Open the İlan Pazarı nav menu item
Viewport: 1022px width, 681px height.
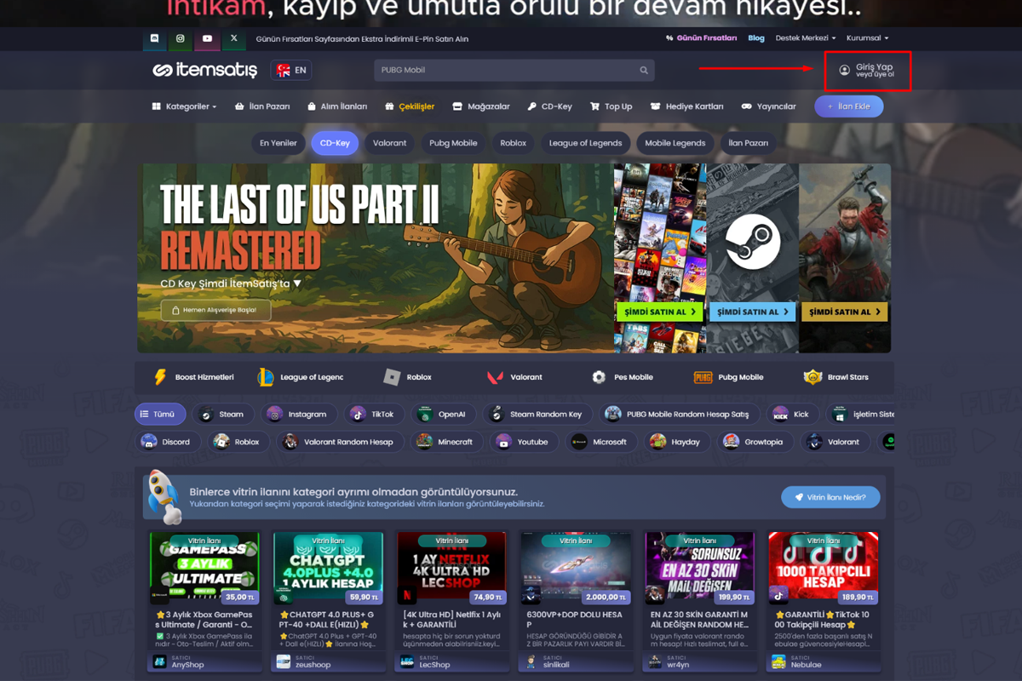[262, 106]
